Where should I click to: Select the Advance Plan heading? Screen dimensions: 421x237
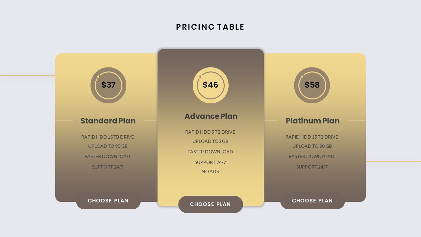[211, 116]
